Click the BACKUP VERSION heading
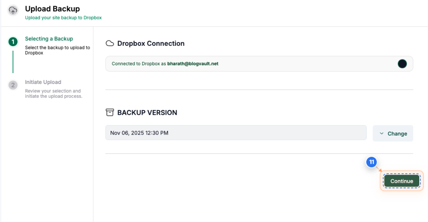The width and height of the screenshot is (428, 222). (147, 113)
